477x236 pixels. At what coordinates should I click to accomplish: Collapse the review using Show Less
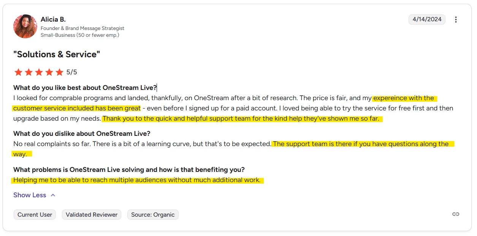[x=30, y=195]
